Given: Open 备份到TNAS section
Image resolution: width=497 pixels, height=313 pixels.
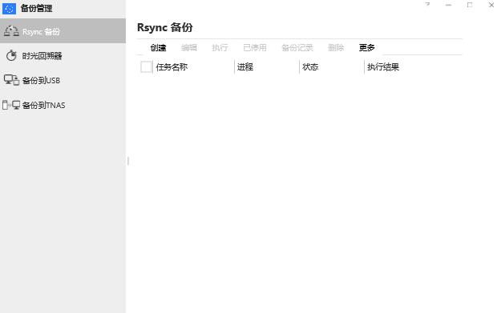Looking at the screenshot, I should coord(63,105).
